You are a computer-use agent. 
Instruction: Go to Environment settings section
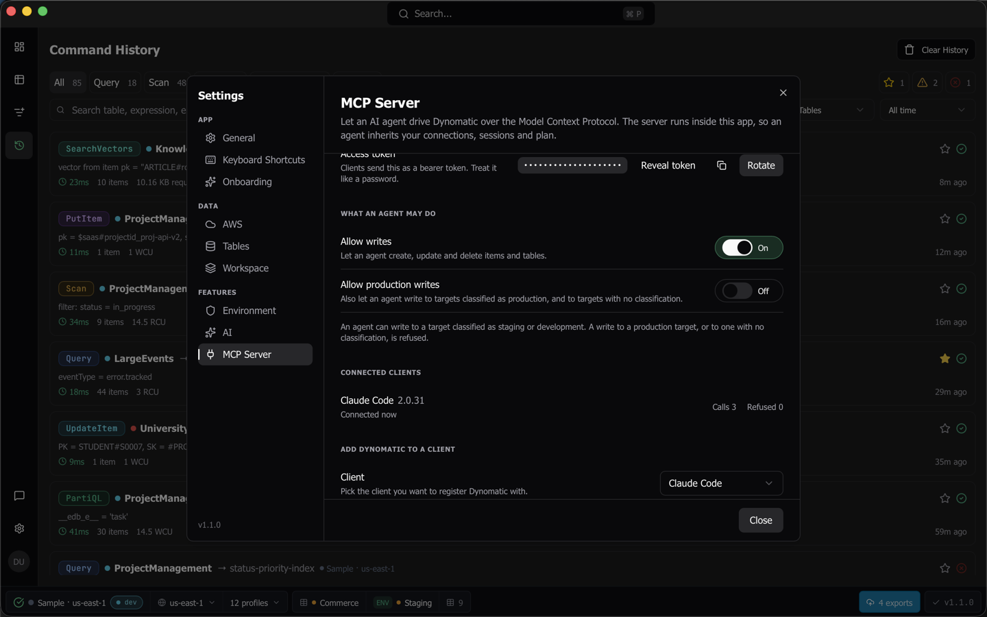255,311
